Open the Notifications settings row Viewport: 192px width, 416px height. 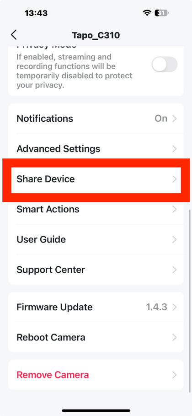(x=96, y=119)
